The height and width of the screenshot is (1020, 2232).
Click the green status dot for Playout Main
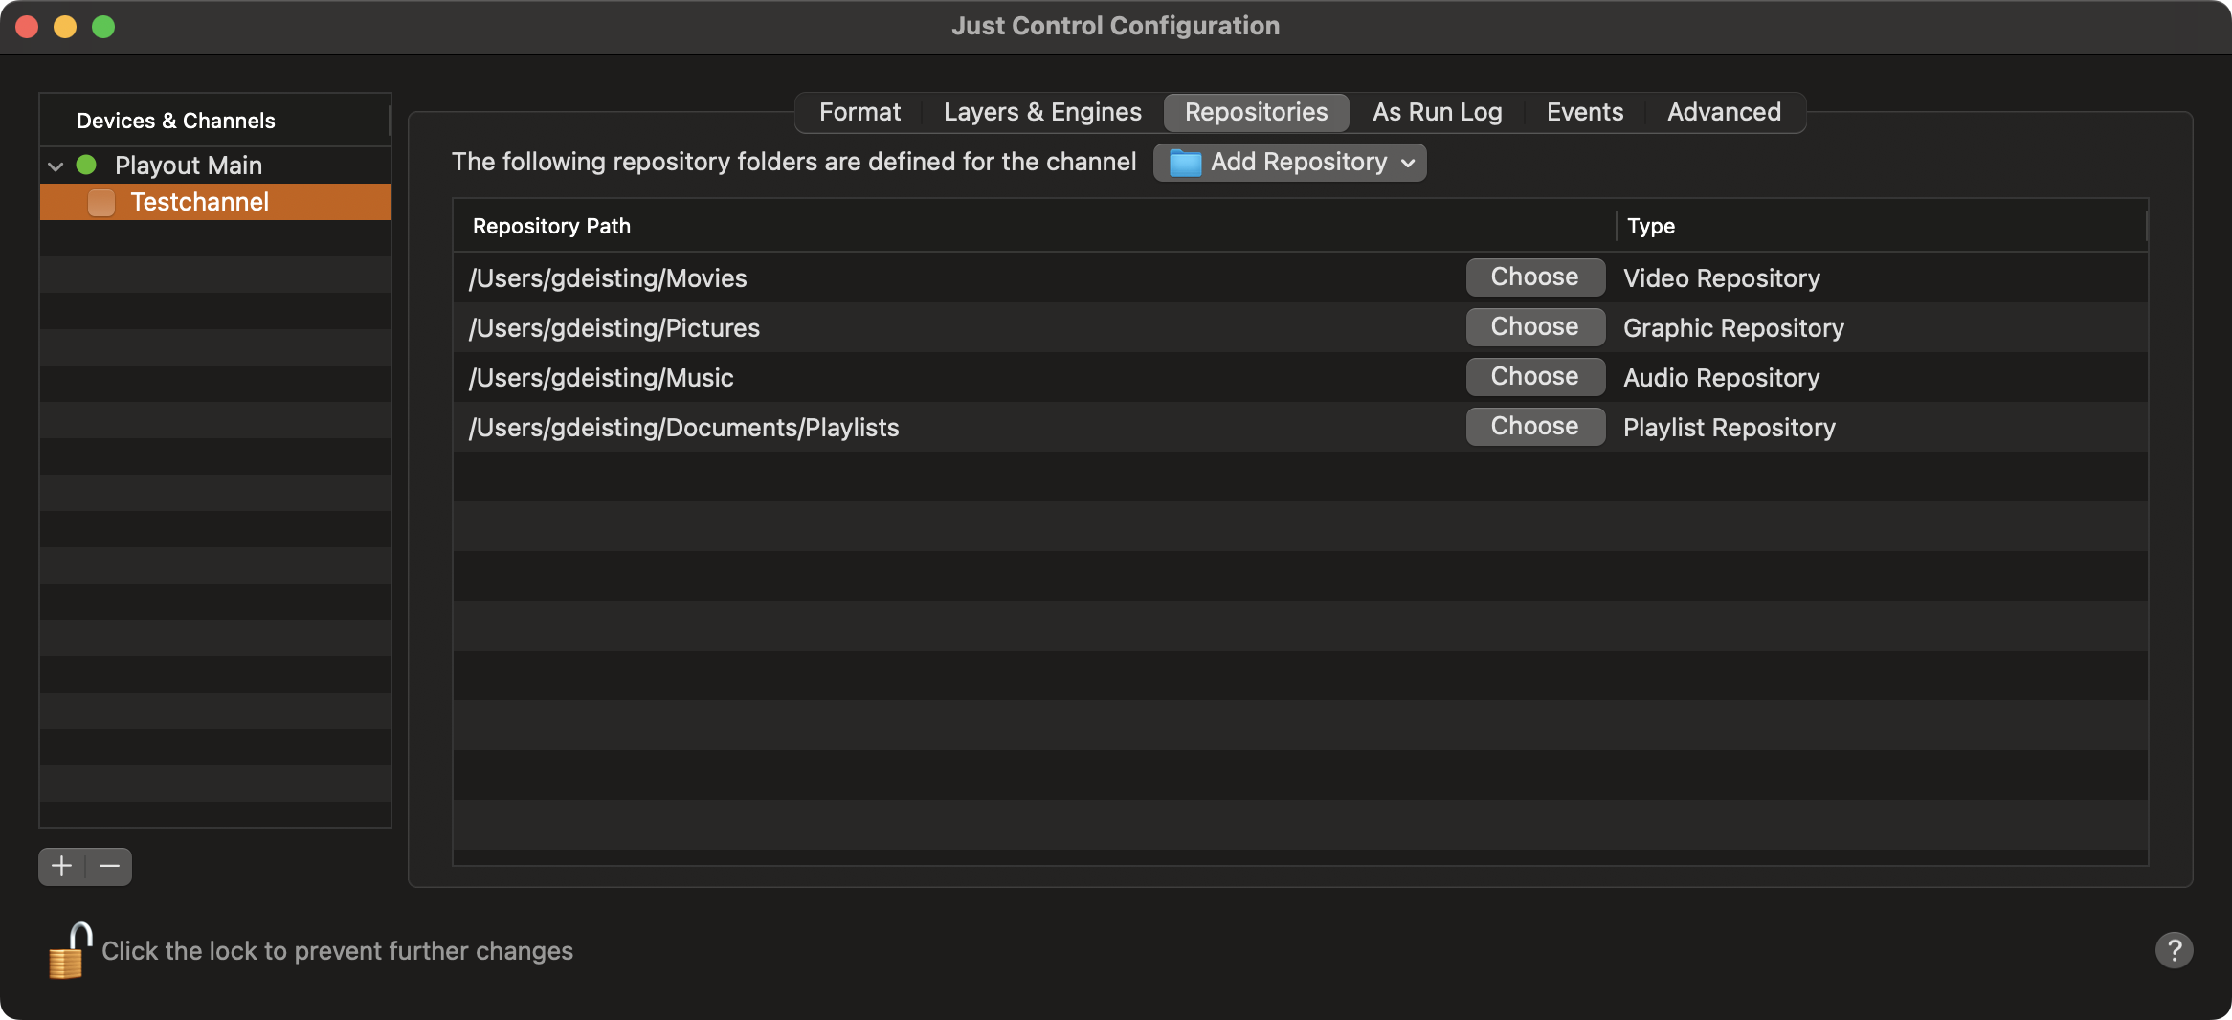coord(86,165)
